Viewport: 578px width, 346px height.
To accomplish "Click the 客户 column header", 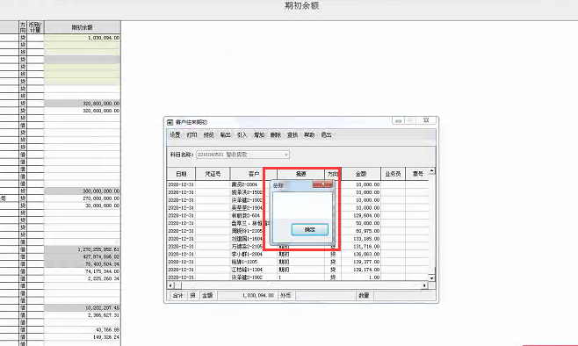I will [254, 174].
